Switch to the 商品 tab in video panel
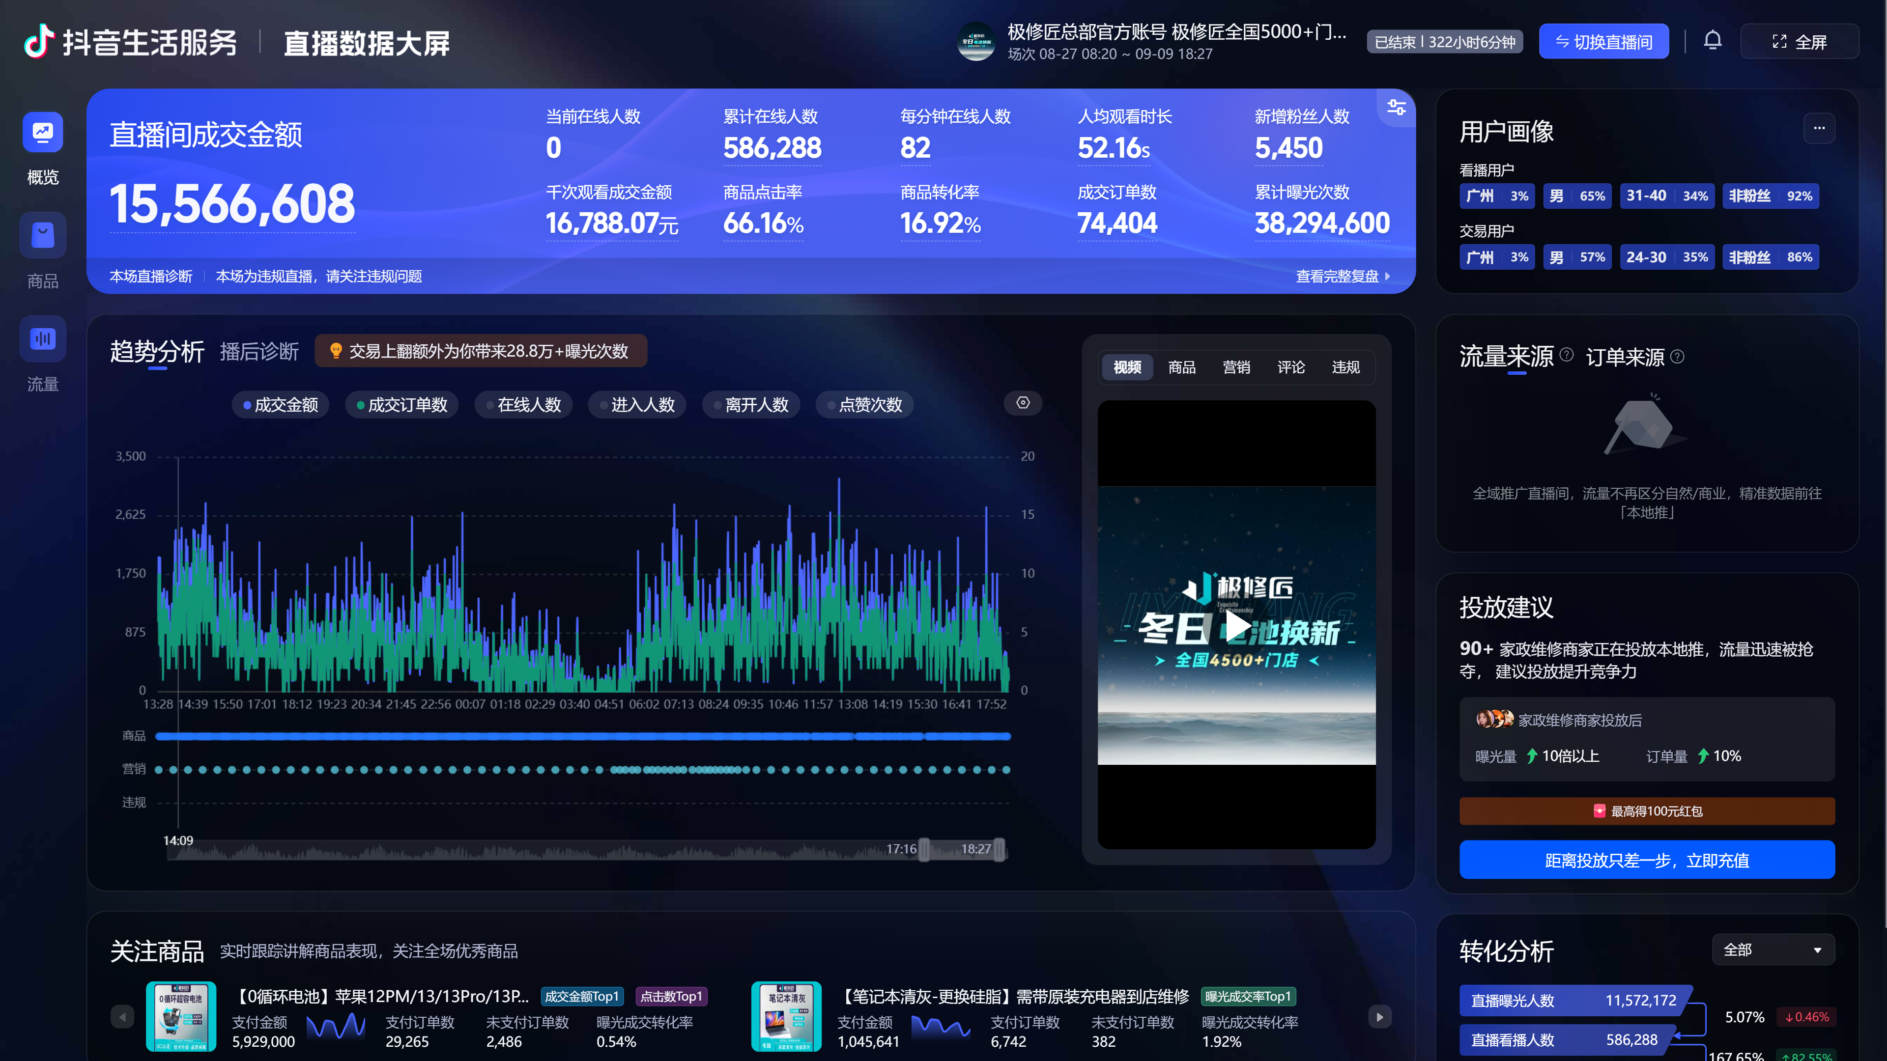Screen dimensions: 1887x1061 (1181, 367)
